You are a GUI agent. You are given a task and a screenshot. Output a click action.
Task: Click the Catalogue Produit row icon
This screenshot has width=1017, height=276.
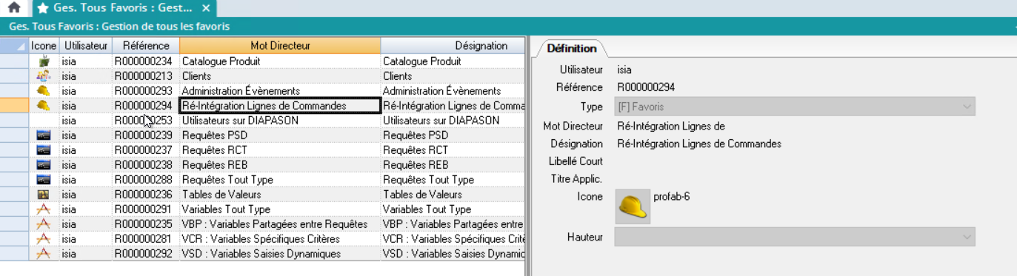[44, 61]
